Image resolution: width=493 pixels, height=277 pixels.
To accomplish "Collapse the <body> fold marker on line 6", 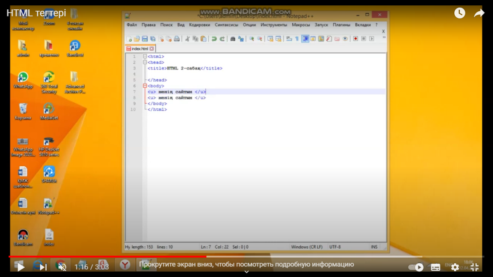I will pos(145,86).
